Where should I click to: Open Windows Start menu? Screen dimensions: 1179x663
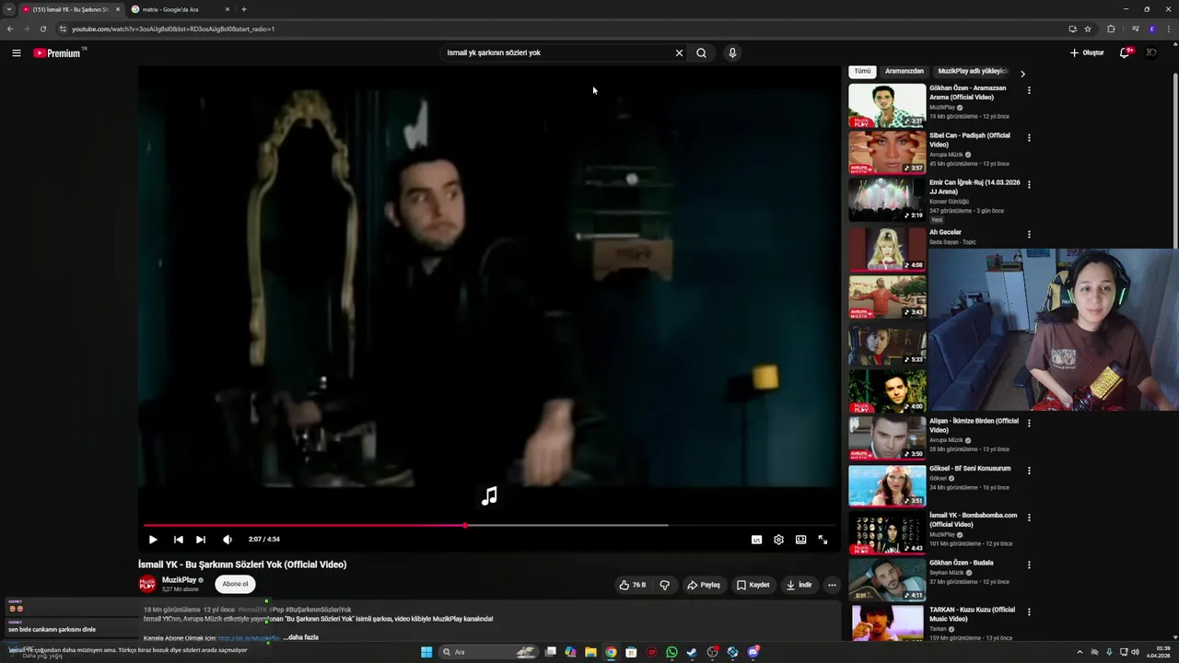(426, 652)
